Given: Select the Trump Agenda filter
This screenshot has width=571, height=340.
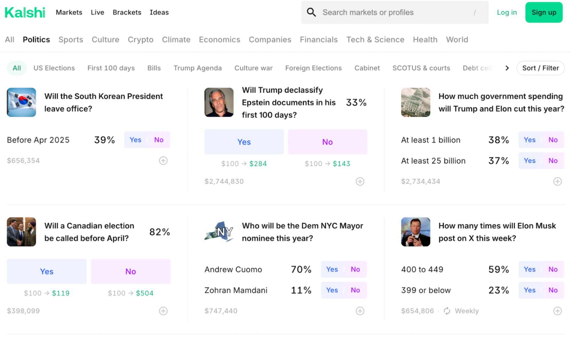Looking at the screenshot, I should pyautogui.click(x=198, y=68).
